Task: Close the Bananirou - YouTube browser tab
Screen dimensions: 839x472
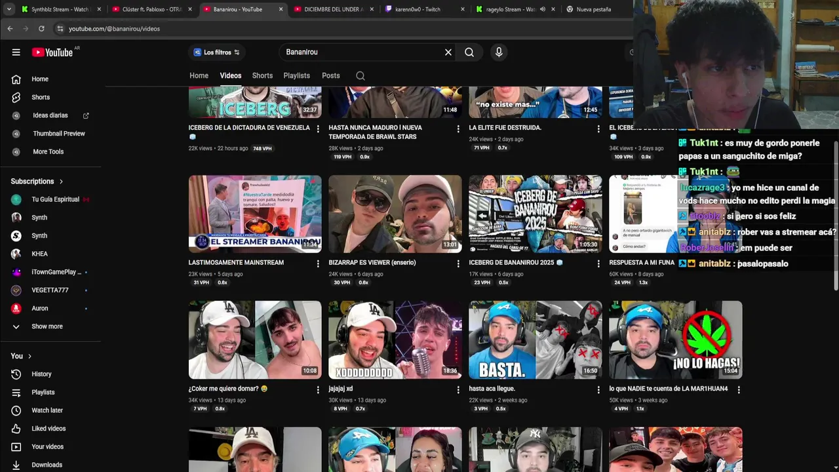Action: (x=281, y=9)
